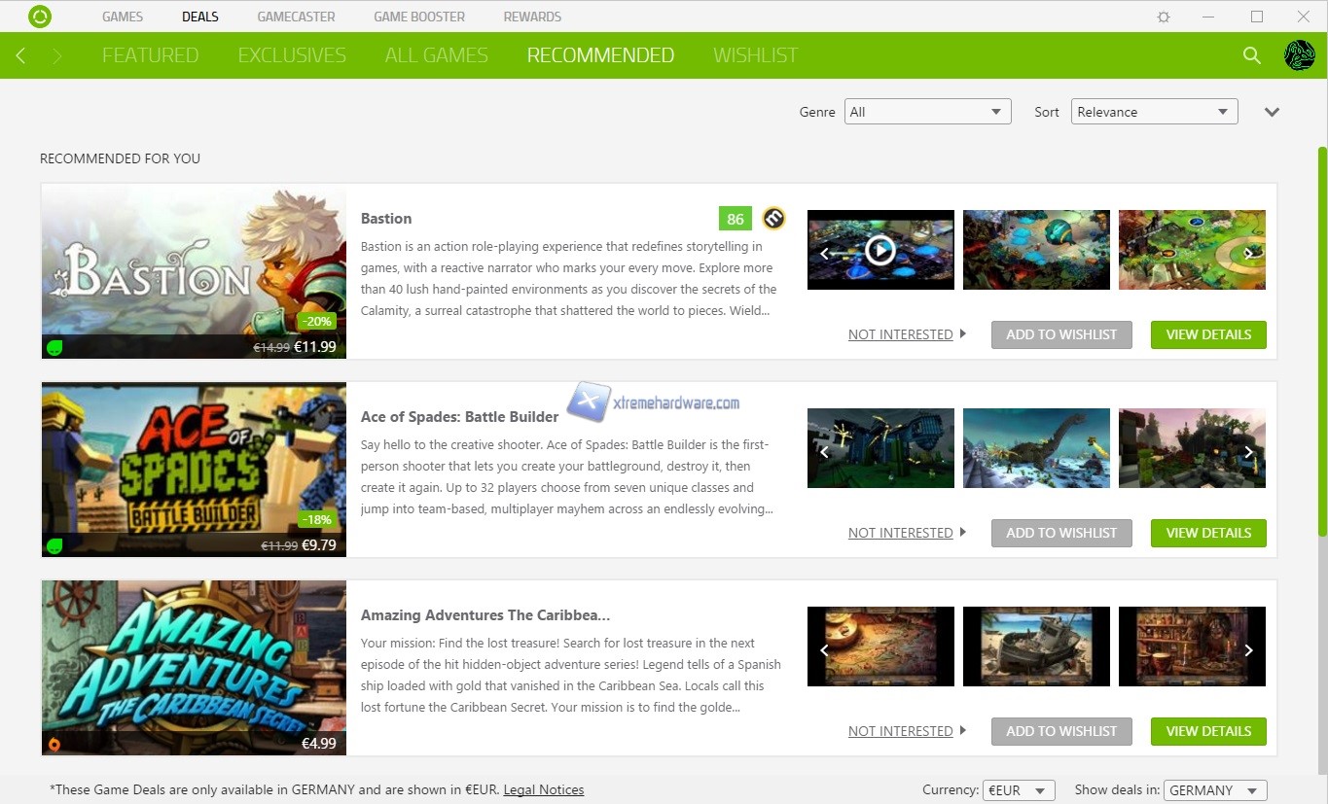The width and height of the screenshot is (1328, 804).
Task: Open the Show deals in GERMANY dropdown
Action: (x=1215, y=790)
